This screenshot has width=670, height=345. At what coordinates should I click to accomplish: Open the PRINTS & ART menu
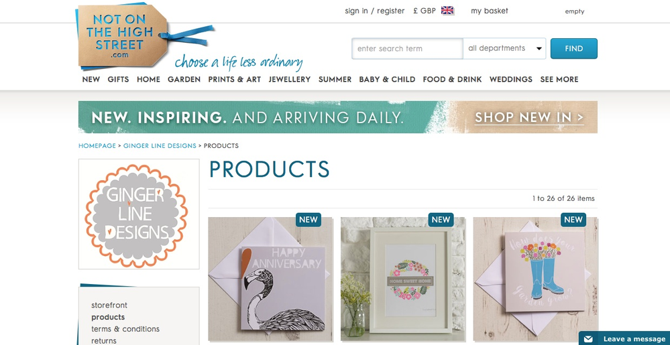234,80
